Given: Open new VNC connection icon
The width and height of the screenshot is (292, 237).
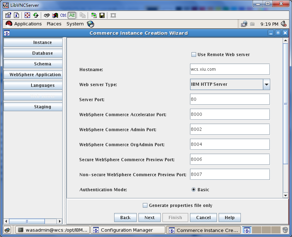Looking at the screenshot, I should pos(94,15).
